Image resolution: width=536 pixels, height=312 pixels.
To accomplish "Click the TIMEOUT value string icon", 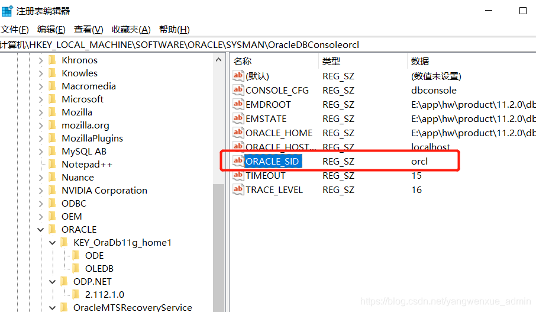I will click(x=238, y=175).
